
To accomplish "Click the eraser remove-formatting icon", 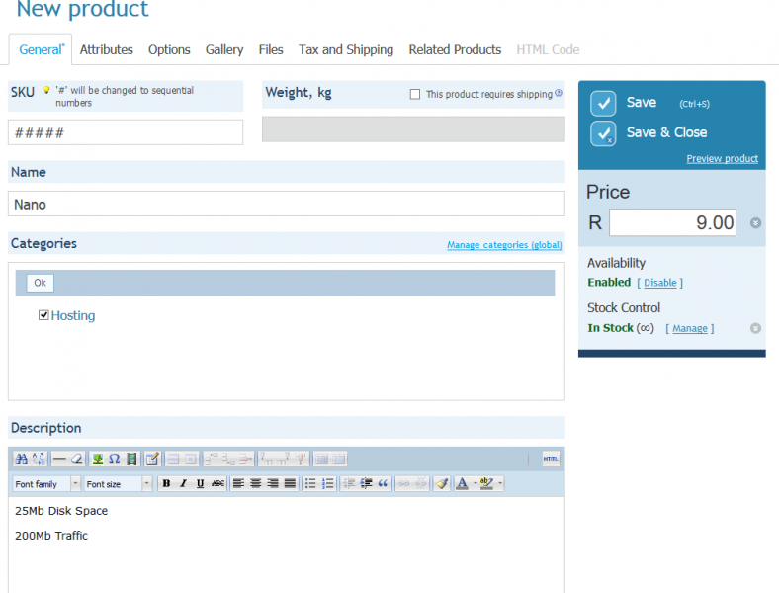I will coord(76,459).
